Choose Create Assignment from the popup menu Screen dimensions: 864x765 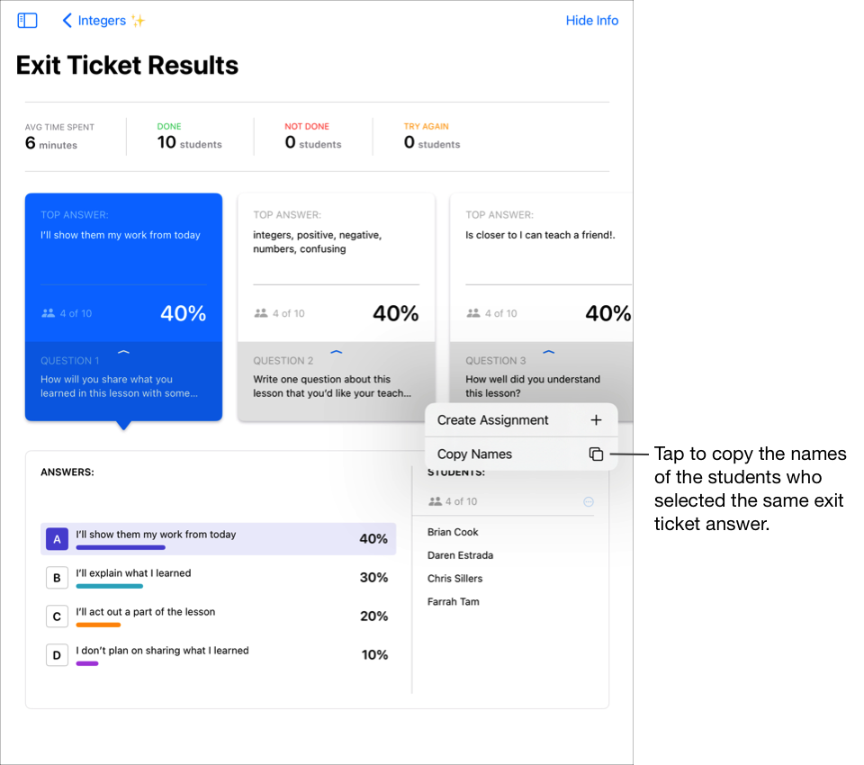pos(492,420)
